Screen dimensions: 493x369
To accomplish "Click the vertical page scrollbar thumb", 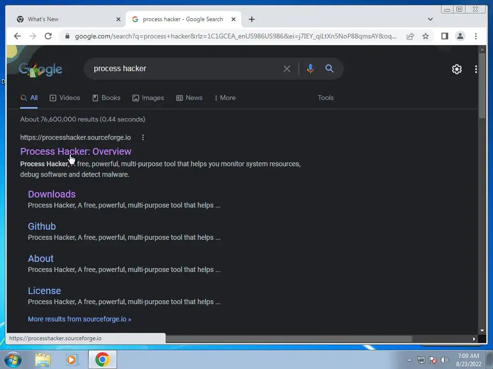I will pos(482,86).
